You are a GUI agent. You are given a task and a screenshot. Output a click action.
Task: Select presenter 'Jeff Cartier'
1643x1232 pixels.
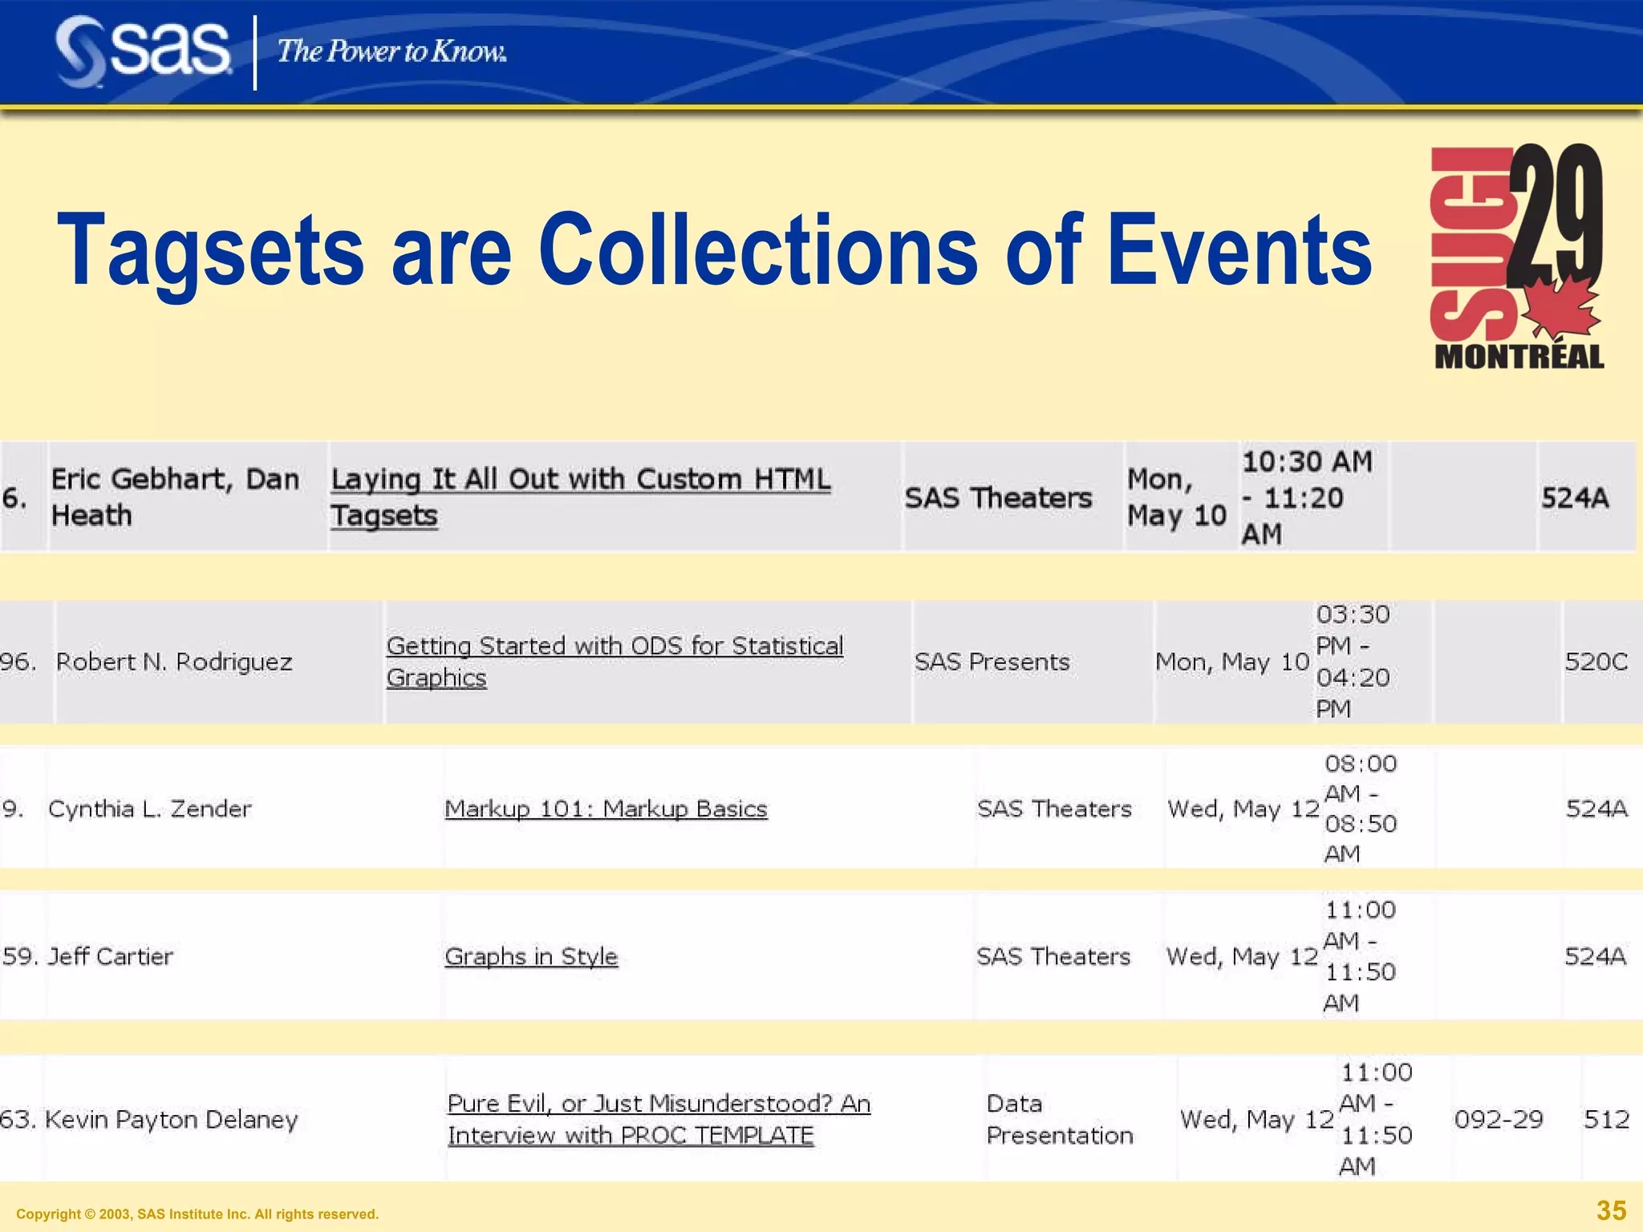pyautogui.click(x=111, y=956)
